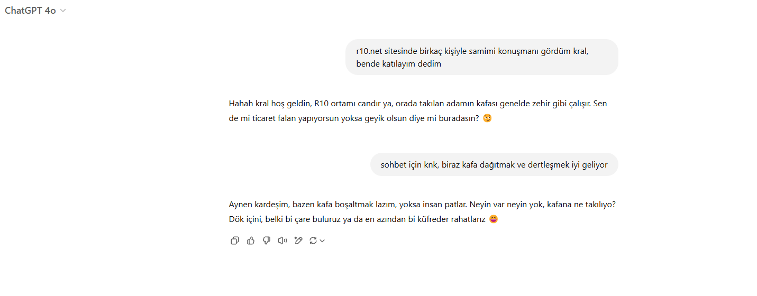Mark the response with thumbs down
Image resolution: width=757 pixels, height=296 pixels.
tap(267, 240)
